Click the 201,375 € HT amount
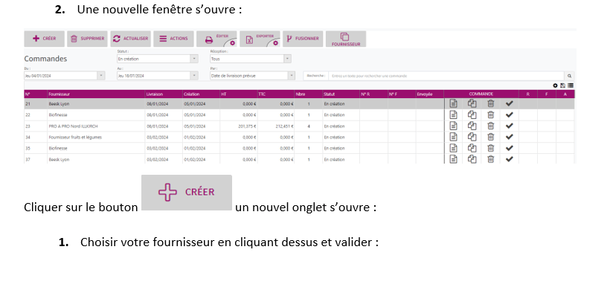The height and width of the screenshot is (293, 613). (x=247, y=126)
